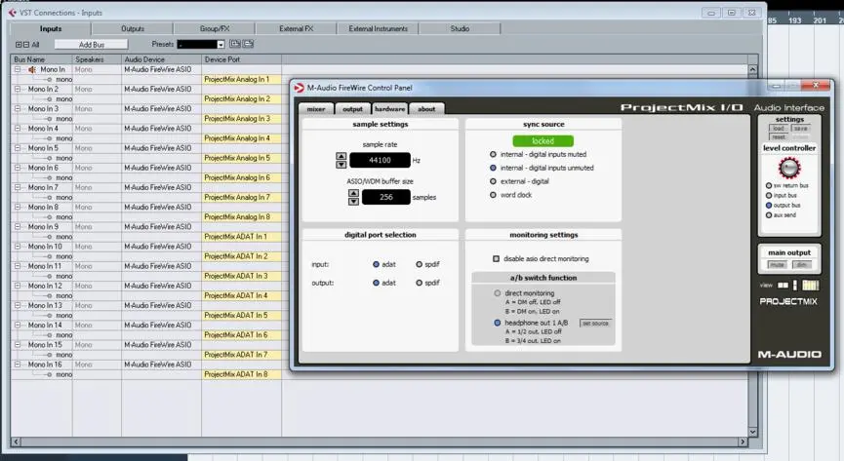
Task: Select headphone out 1 A/B switch function
Action: (x=498, y=323)
